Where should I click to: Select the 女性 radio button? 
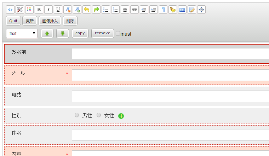click(x=99, y=115)
